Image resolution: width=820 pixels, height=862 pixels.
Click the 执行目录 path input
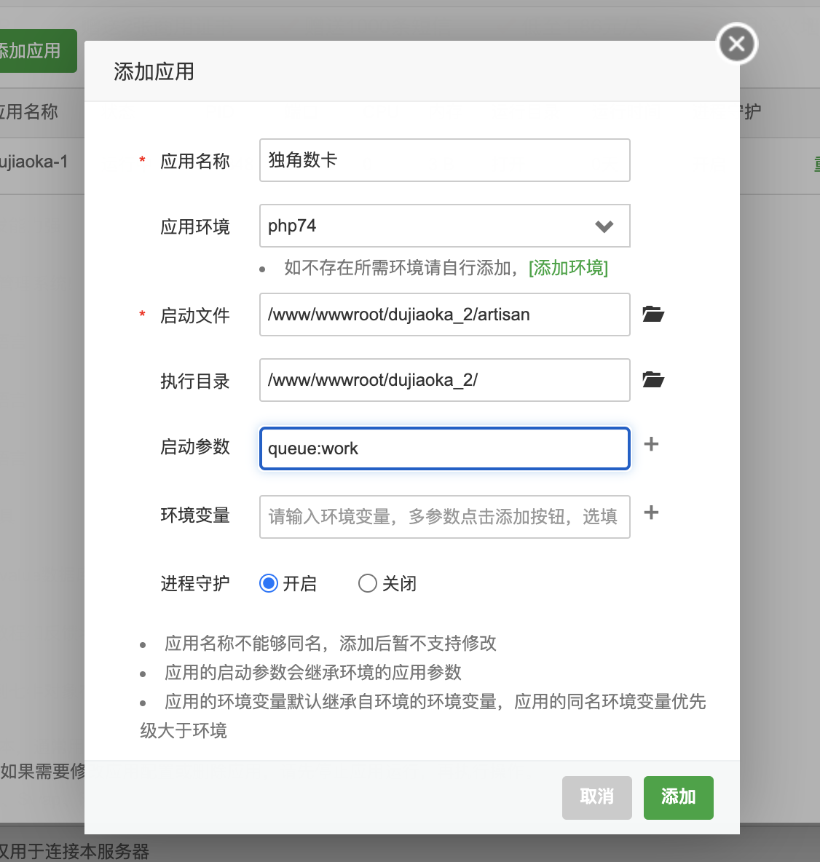coord(444,379)
